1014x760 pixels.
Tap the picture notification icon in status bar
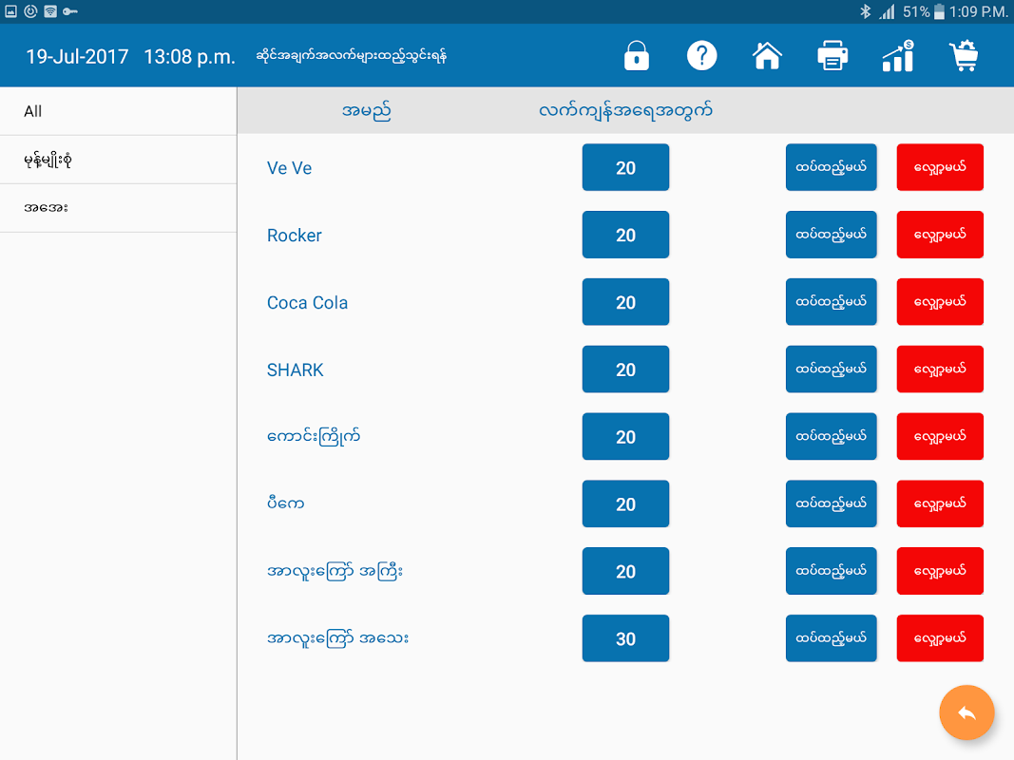tap(11, 11)
